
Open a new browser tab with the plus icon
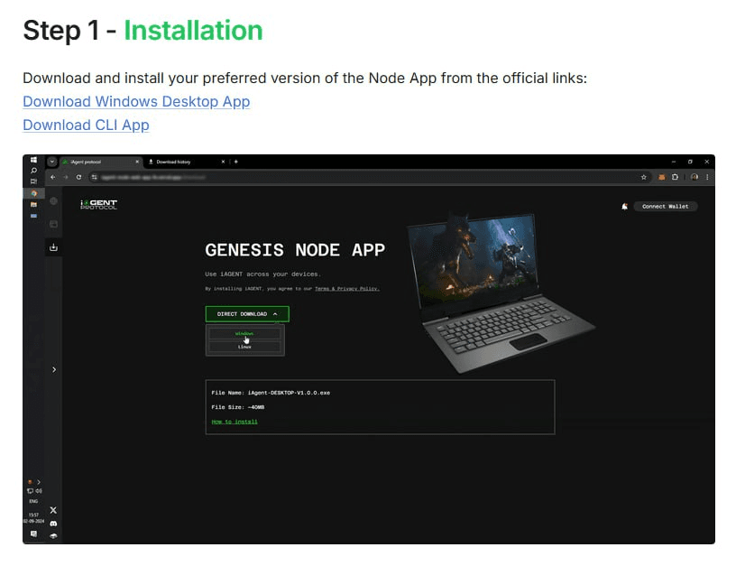(236, 162)
